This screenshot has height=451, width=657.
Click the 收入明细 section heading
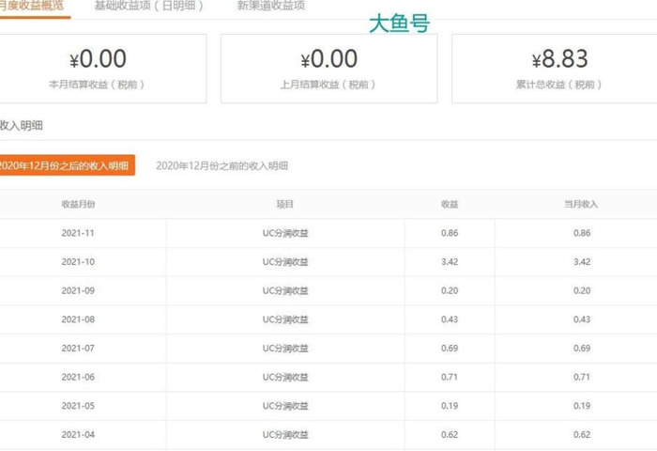point(21,126)
